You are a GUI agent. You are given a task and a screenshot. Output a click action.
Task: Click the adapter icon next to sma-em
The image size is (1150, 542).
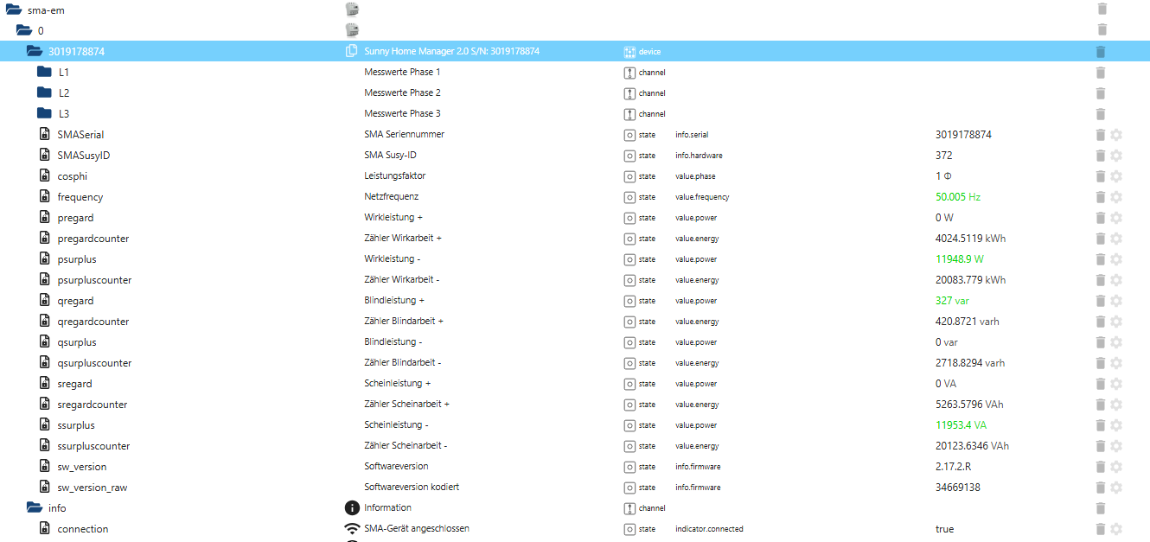point(352,10)
